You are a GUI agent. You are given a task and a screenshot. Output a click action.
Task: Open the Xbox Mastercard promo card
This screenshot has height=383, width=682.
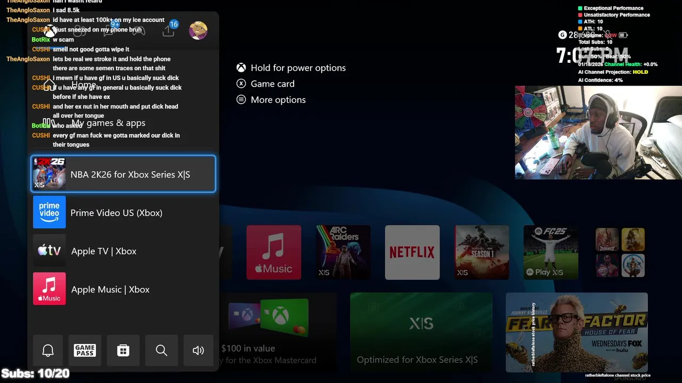coord(278,332)
